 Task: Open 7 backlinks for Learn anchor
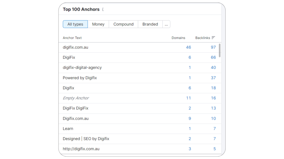(x=214, y=129)
